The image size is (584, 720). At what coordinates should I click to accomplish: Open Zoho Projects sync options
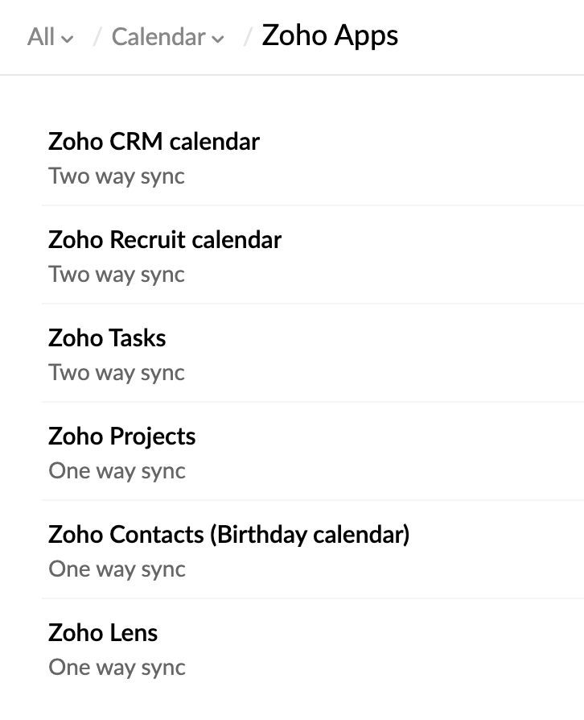[121, 437]
